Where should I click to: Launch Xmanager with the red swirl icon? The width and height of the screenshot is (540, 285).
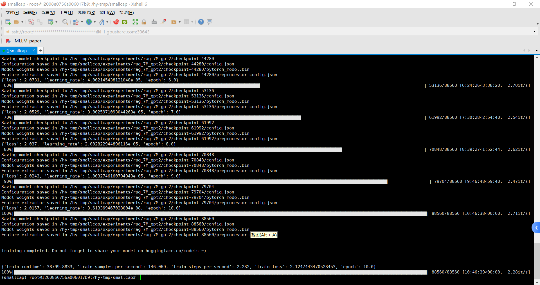pos(116,22)
